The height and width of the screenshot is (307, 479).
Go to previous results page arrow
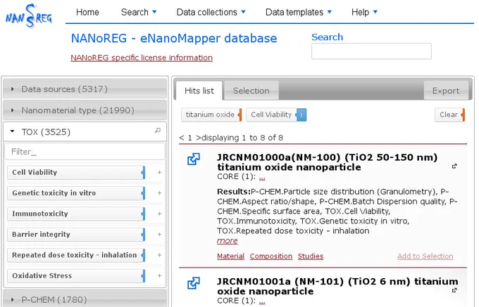click(182, 138)
